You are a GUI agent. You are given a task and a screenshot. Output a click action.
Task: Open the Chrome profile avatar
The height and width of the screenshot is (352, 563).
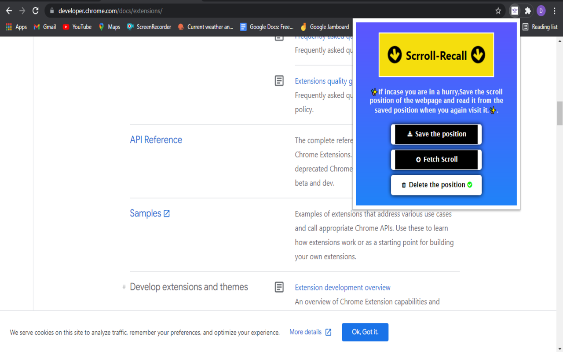click(x=541, y=11)
